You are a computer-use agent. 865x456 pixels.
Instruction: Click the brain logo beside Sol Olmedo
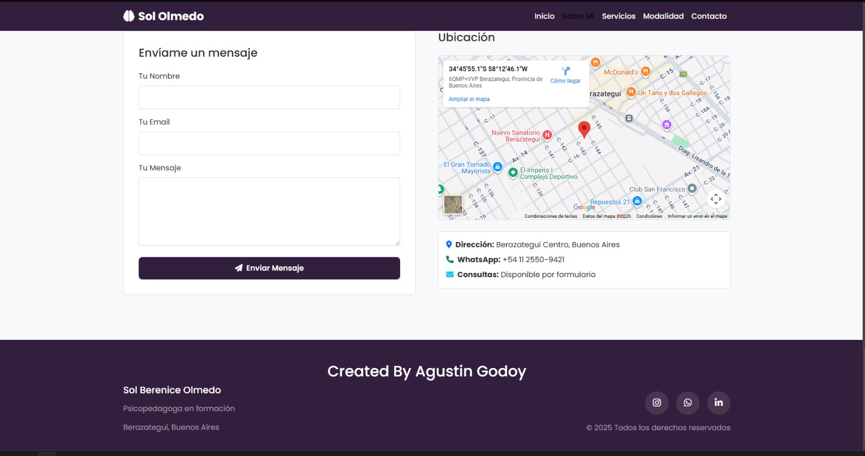(x=129, y=16)
